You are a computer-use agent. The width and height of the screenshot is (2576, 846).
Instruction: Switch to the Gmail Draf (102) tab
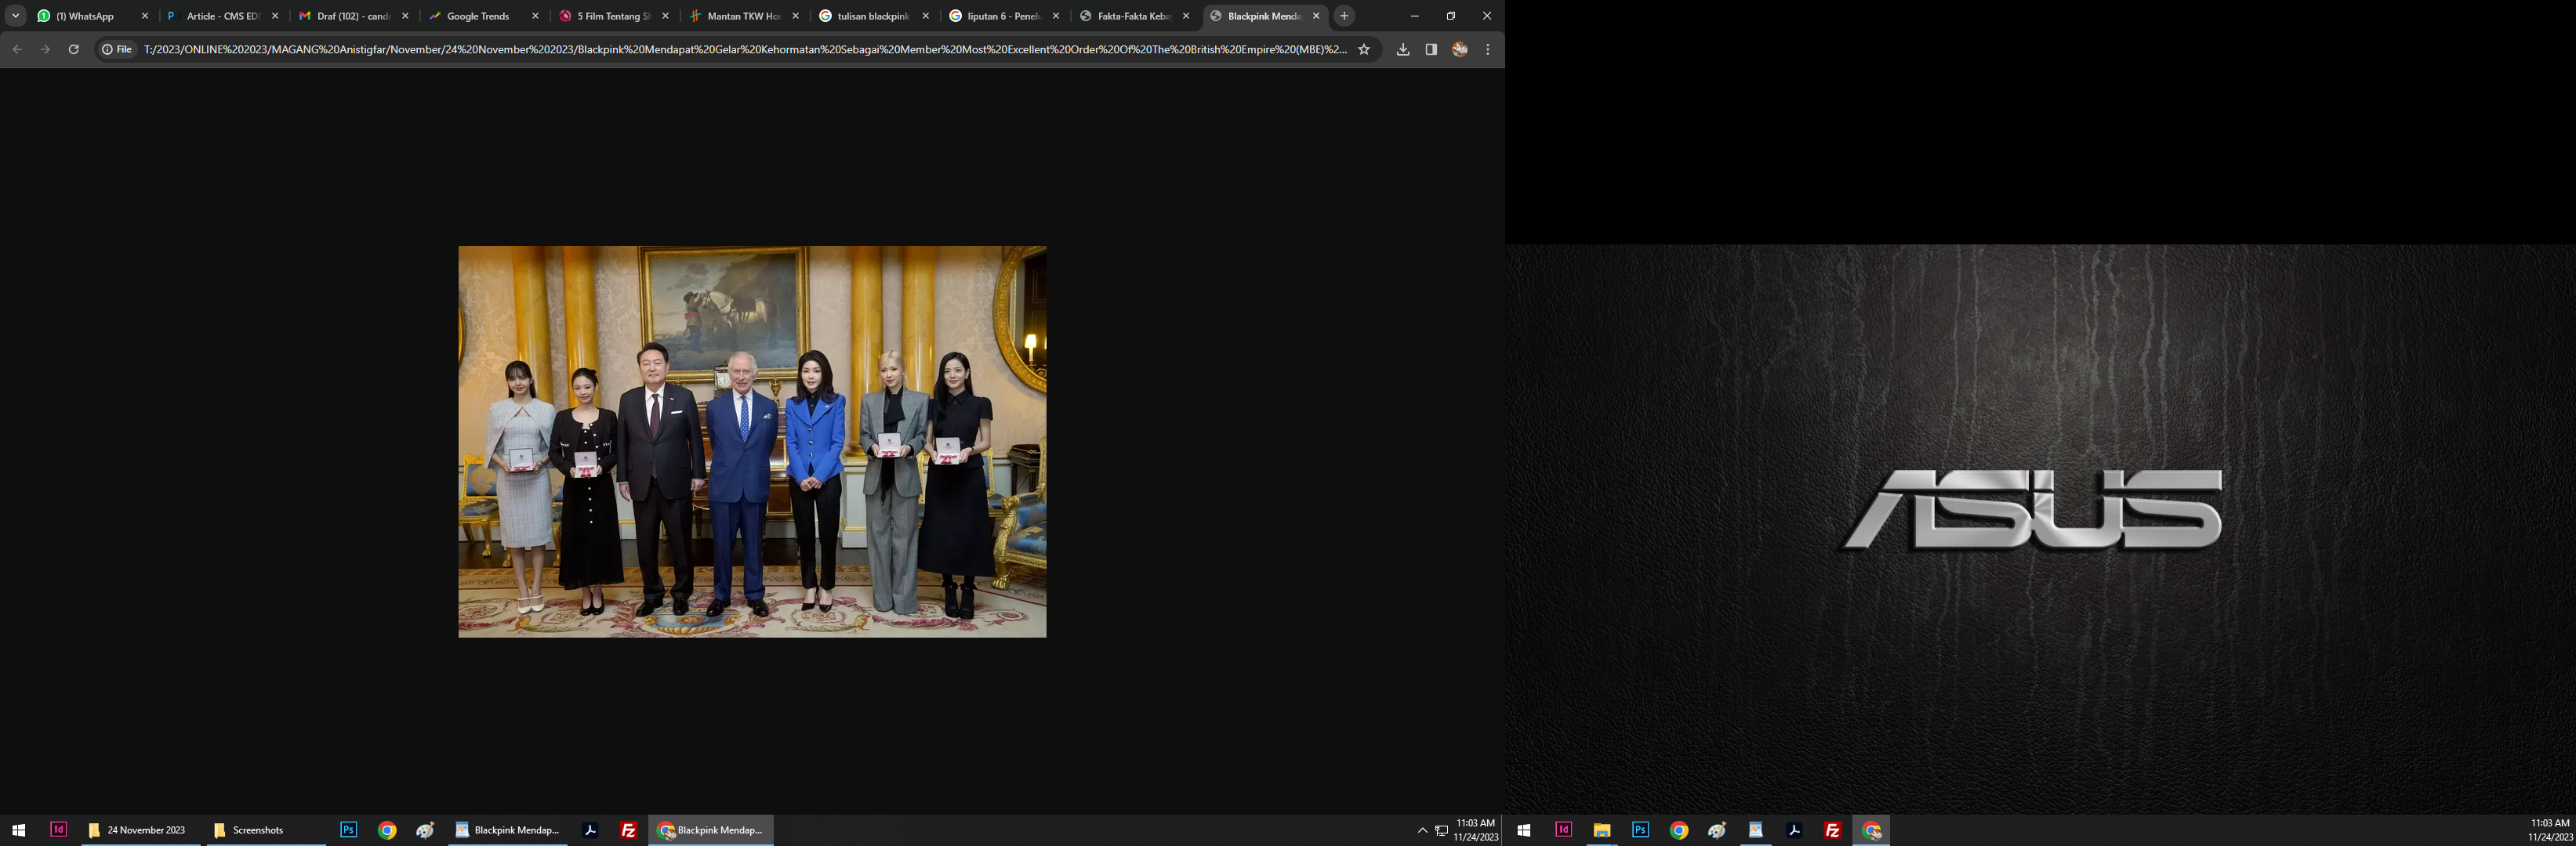(352, 16)
